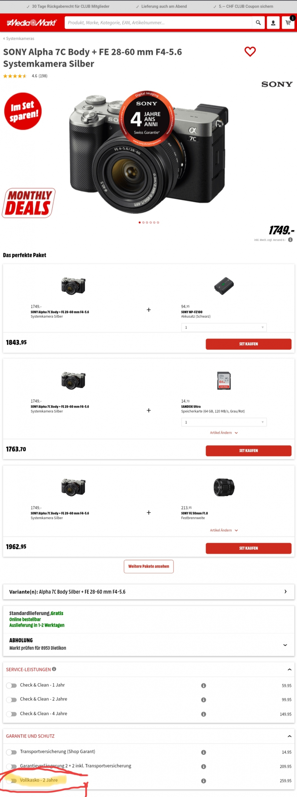Open quantity dropdown for SONY NP-FZ100 Akkusatz

tap(224, 327)
